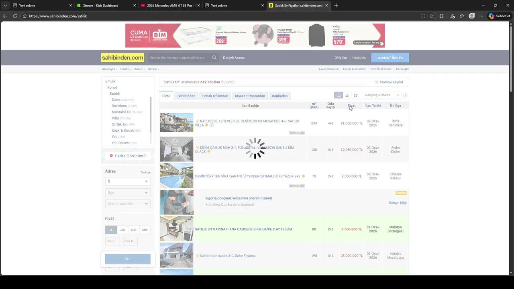514x289 pixels.
Task: Open the browser profile avatar
Action: [471, 16]
